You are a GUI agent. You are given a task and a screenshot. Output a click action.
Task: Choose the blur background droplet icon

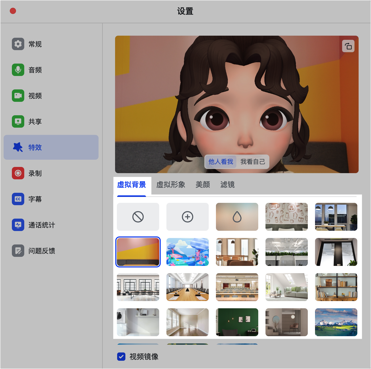237,217
